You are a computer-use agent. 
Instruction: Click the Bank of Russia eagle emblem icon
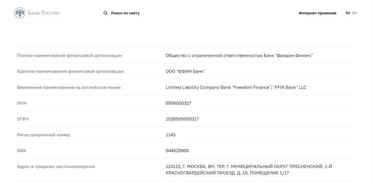coord(20,13)
